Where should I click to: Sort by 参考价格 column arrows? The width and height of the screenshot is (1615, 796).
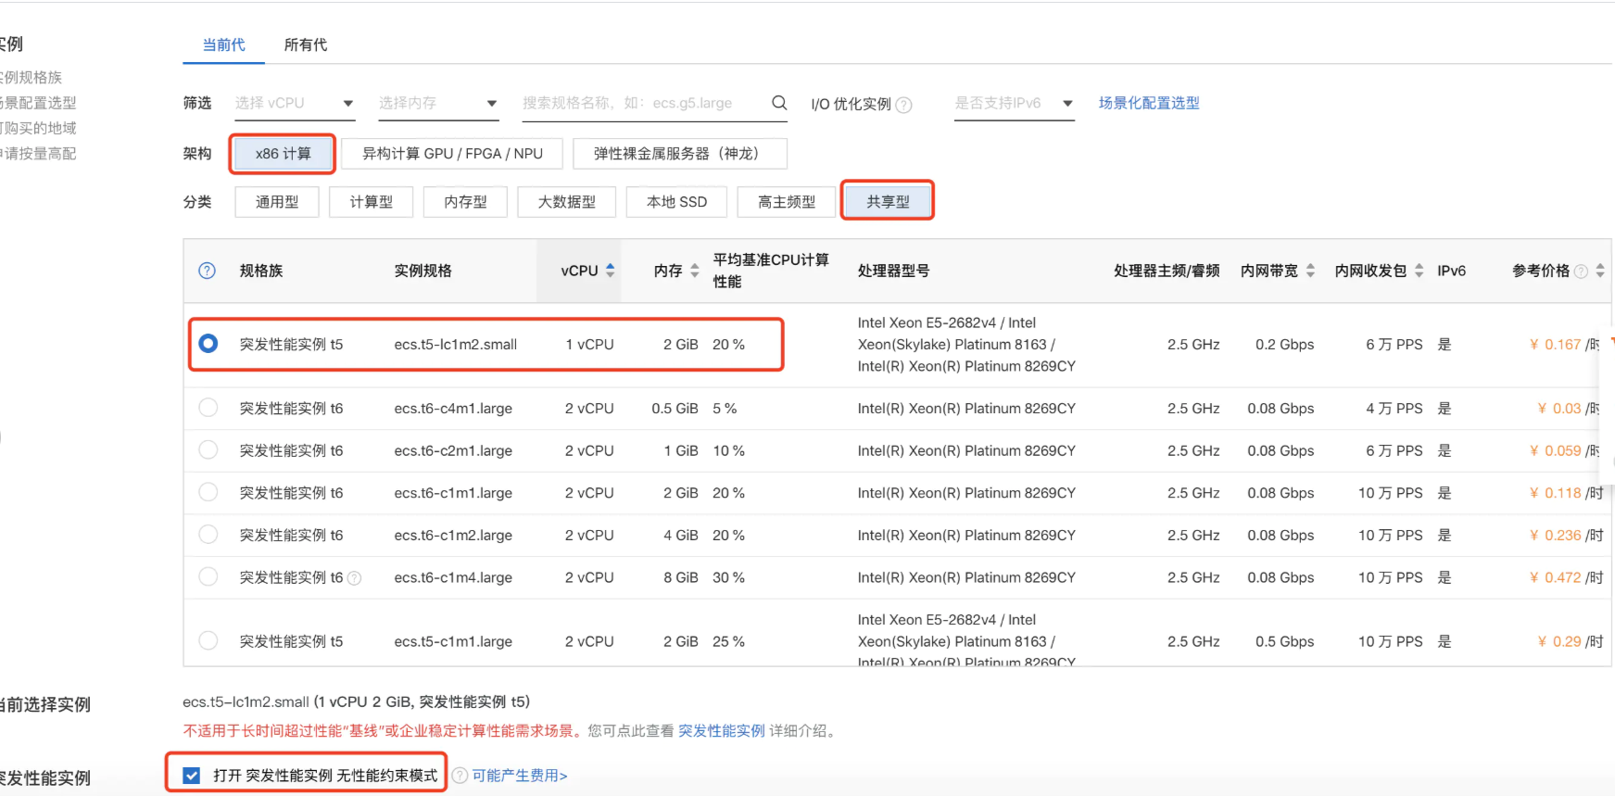pyautogui.click(x=1600, y=271)
